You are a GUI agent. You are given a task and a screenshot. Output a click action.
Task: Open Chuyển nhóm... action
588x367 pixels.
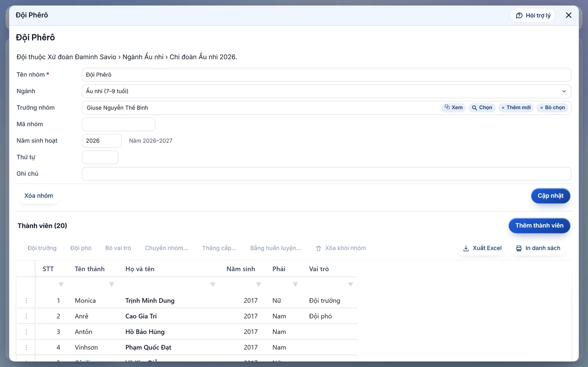point(166,248)
